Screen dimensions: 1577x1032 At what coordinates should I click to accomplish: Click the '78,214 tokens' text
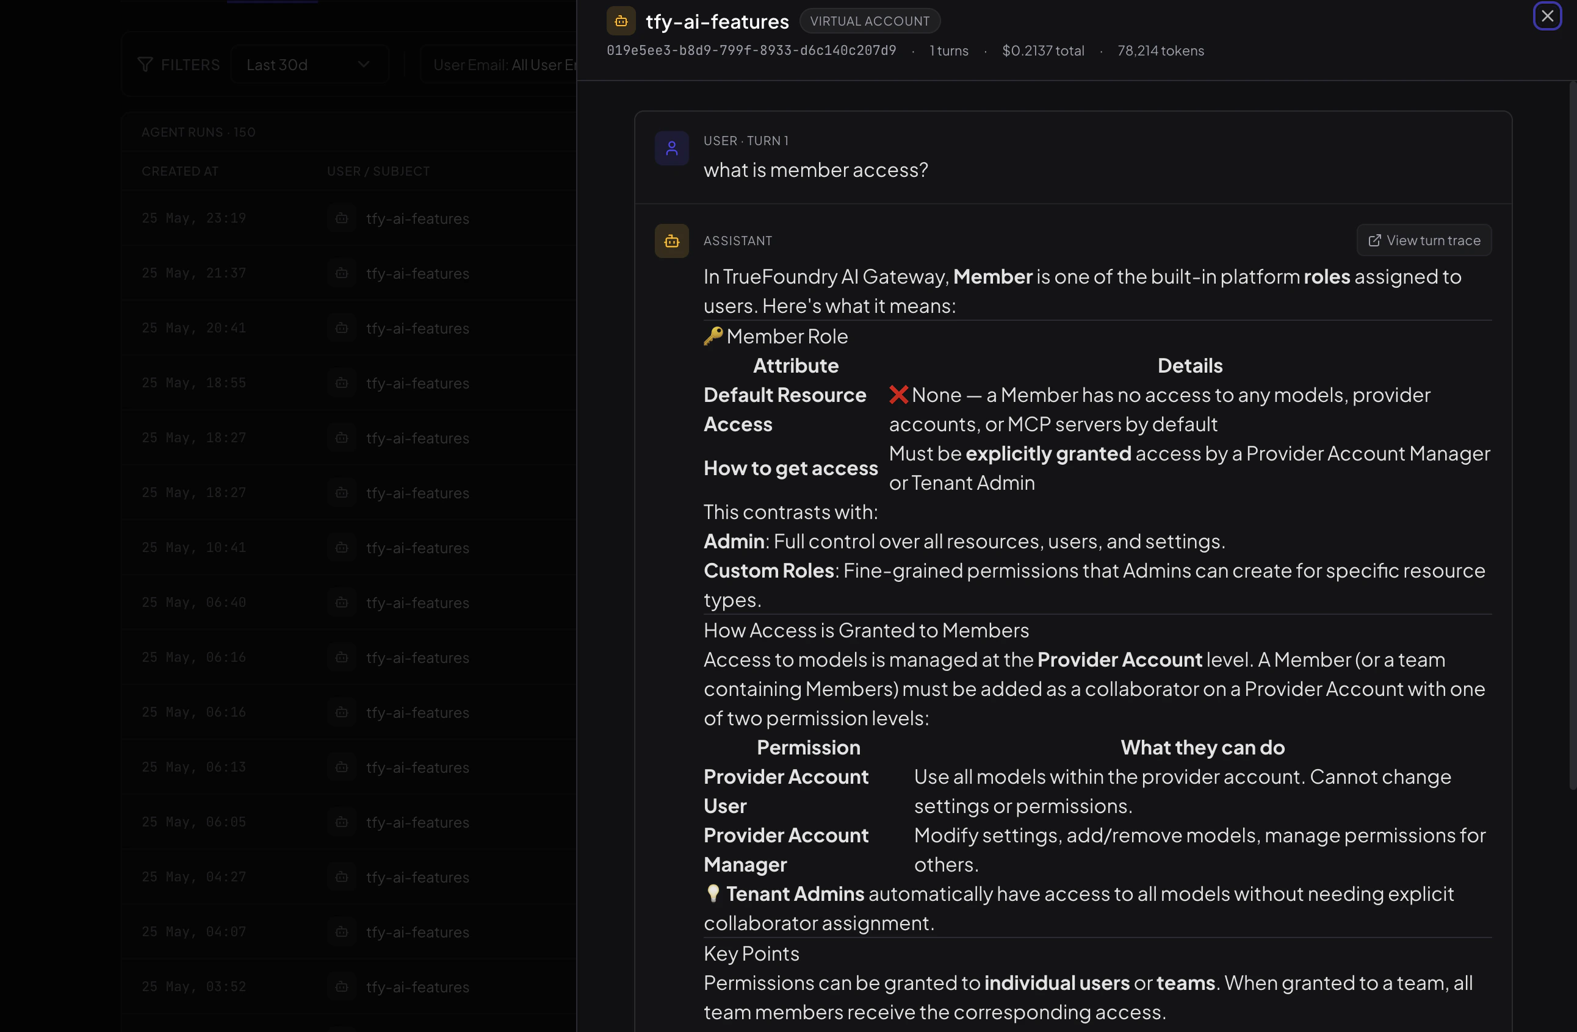click(x=1160, y=51)
